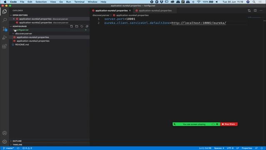Click the date and time in menu bar

pos(233,2)
